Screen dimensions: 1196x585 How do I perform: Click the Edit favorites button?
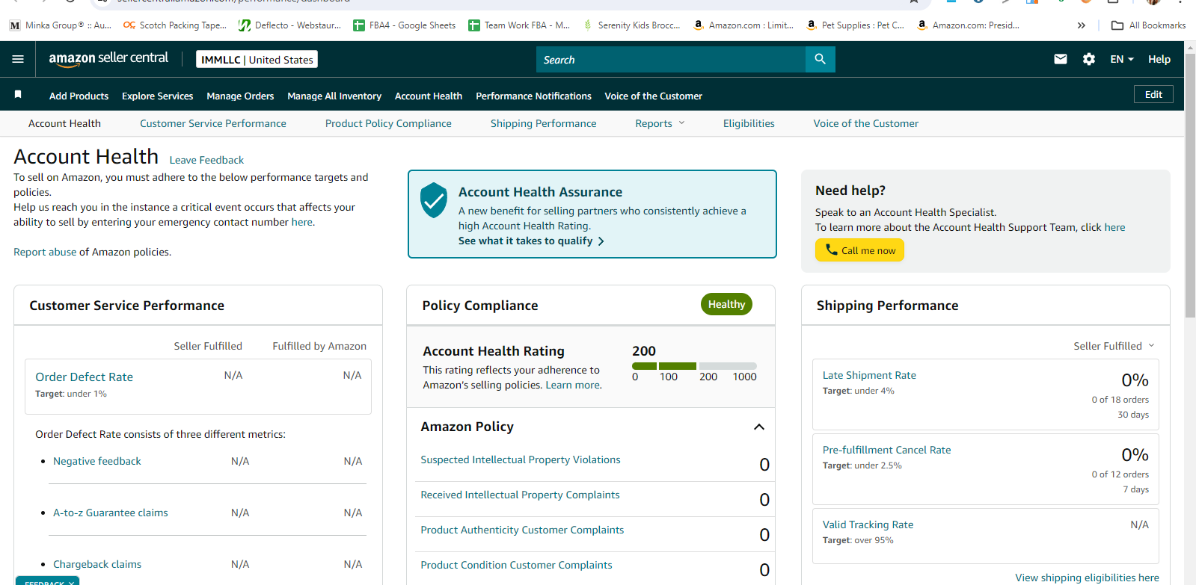coord(1153,94)
